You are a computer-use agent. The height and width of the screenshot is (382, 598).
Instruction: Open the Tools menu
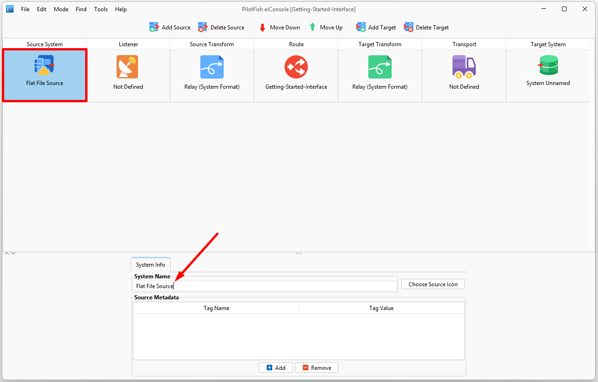[101, 9]
